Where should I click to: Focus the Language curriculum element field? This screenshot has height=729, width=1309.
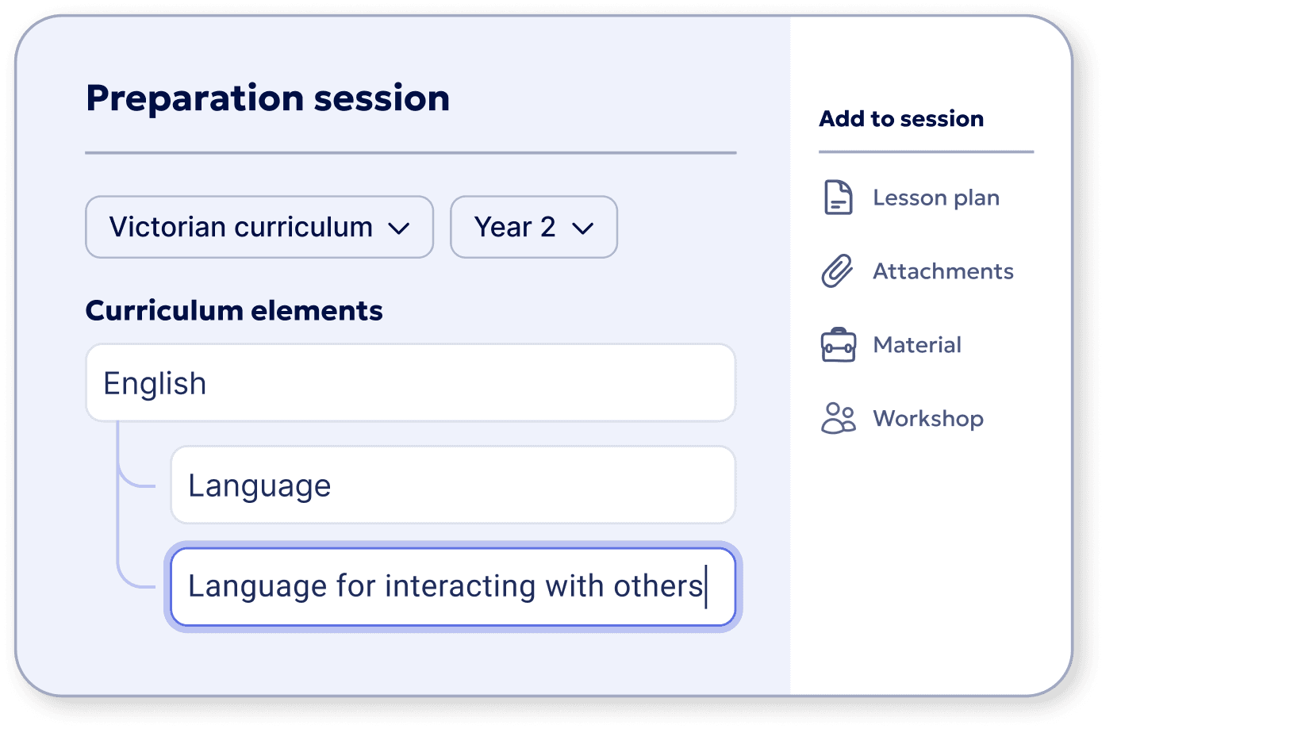[x=453, y=485]
